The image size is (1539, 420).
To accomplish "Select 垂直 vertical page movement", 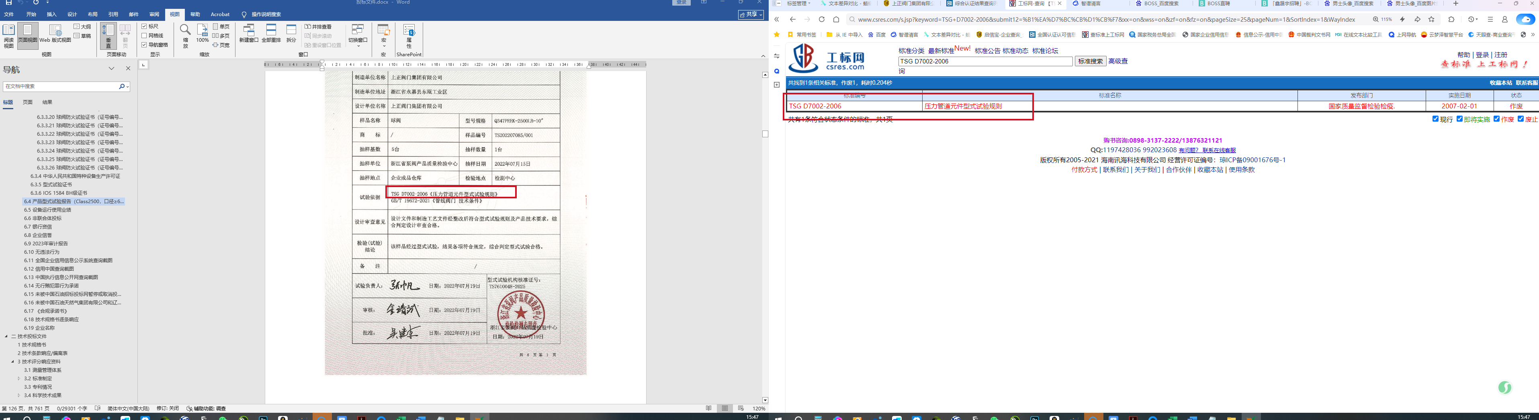I will (108, 36).
